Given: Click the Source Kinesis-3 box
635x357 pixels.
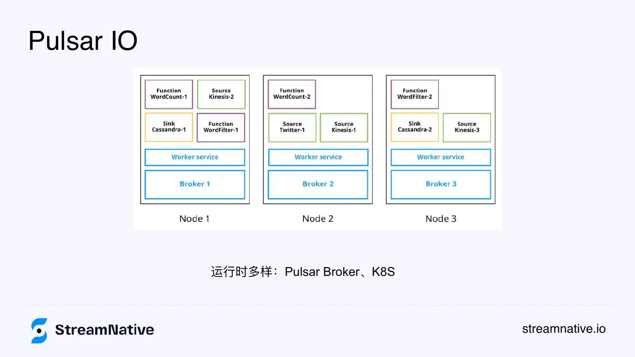Looking at the screenshot, I should [467, 127].
